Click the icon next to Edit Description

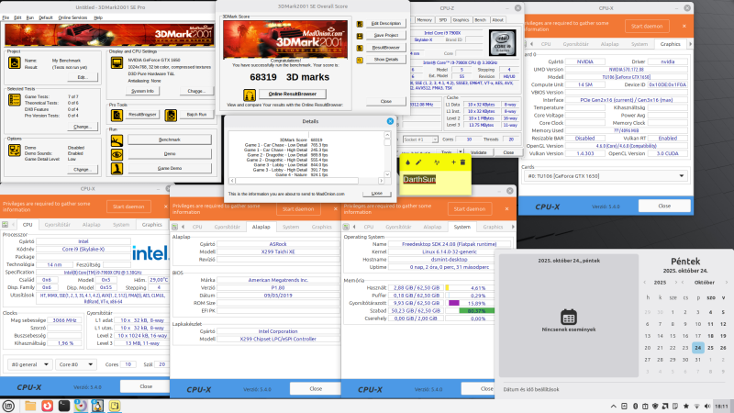coord(360,24)
